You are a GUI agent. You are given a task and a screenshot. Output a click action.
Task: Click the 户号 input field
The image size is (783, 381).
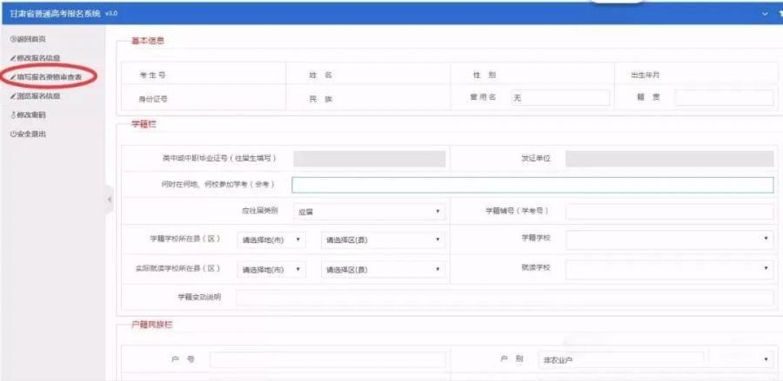click(x=328, y=359)
